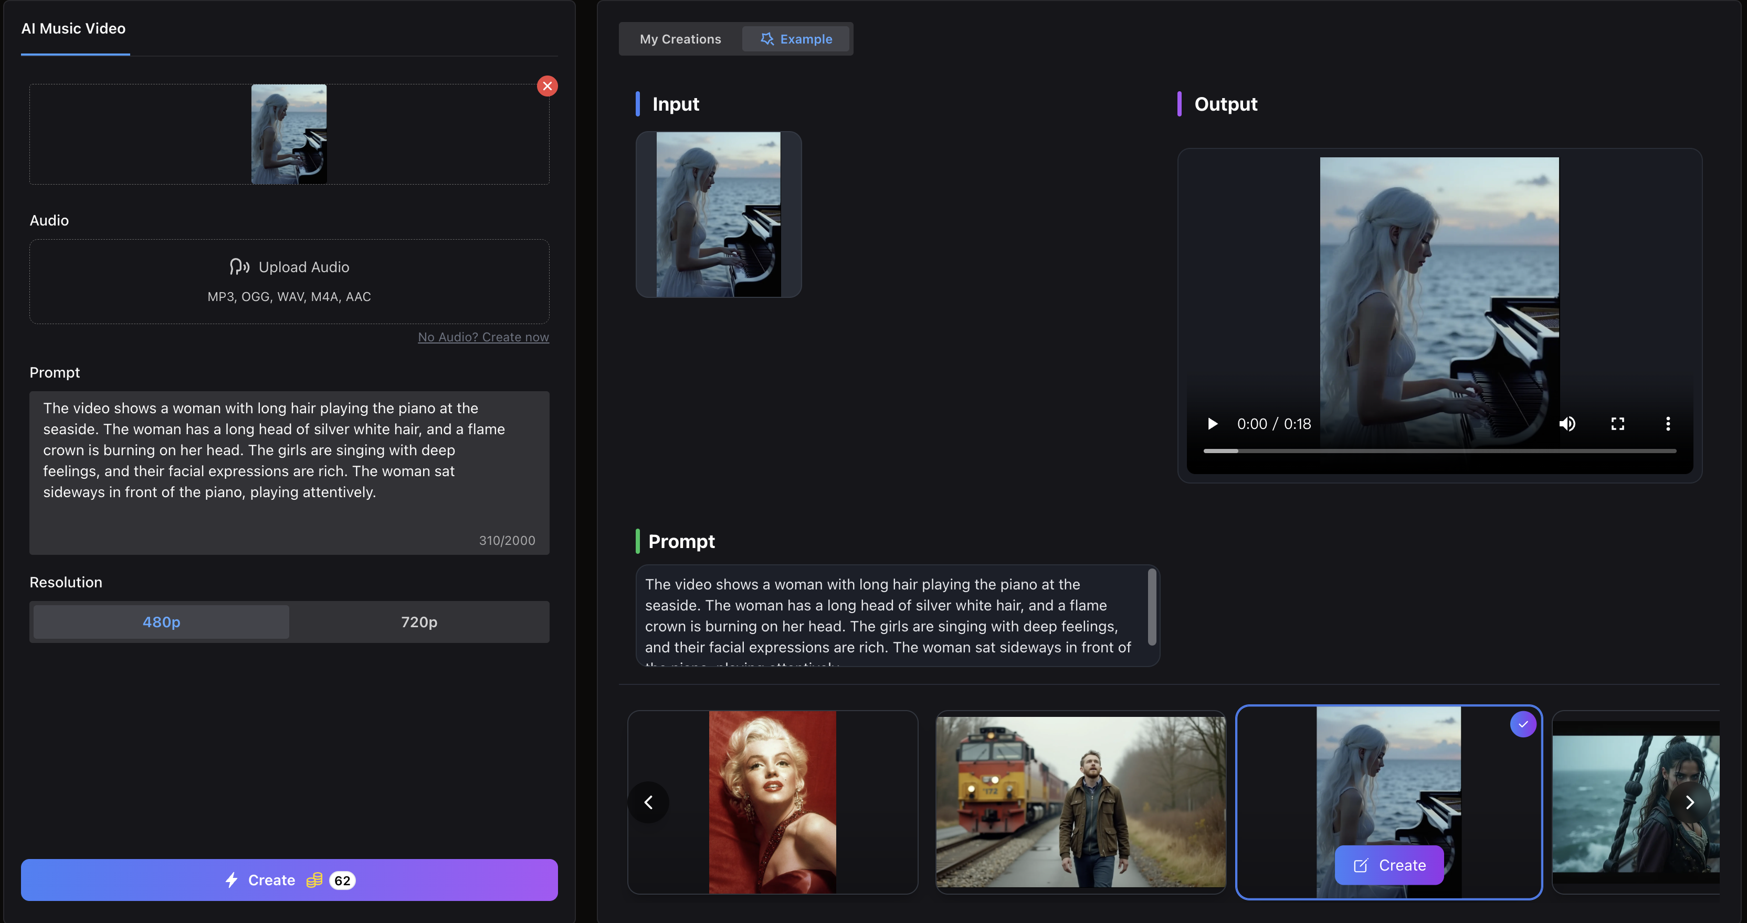Switch to My Creations tab
This screenshot has width=1747, height=923.
click(x=680, y=39)
